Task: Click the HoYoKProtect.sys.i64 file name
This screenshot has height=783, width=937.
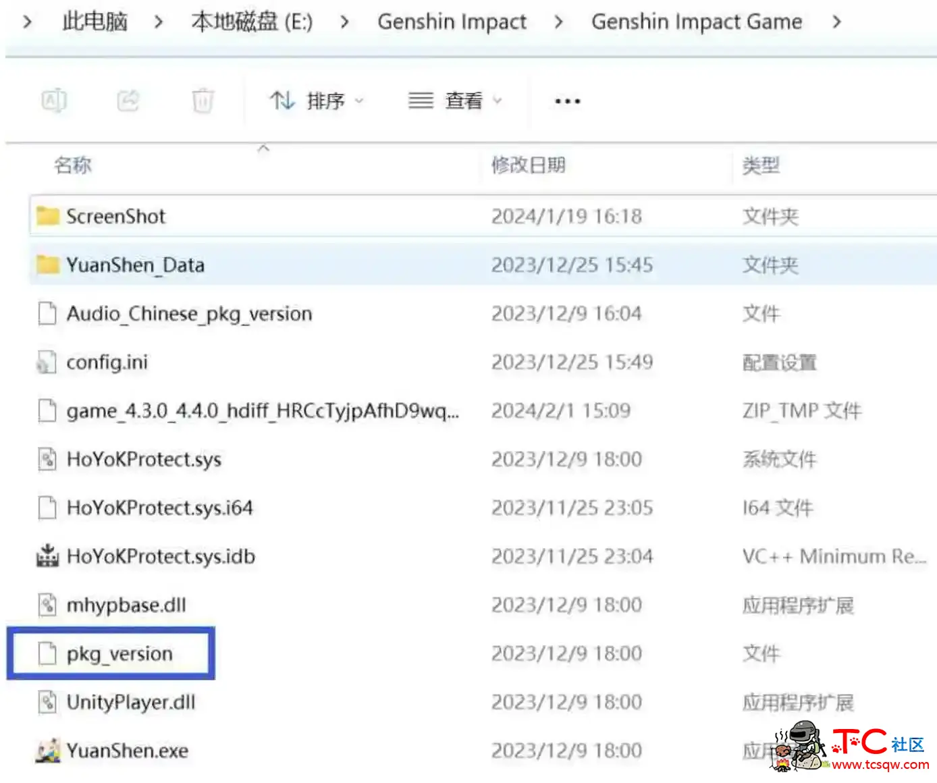Action: tap(159, 508)
